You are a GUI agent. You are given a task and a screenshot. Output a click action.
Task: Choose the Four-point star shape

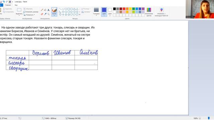tap(63, 15)
